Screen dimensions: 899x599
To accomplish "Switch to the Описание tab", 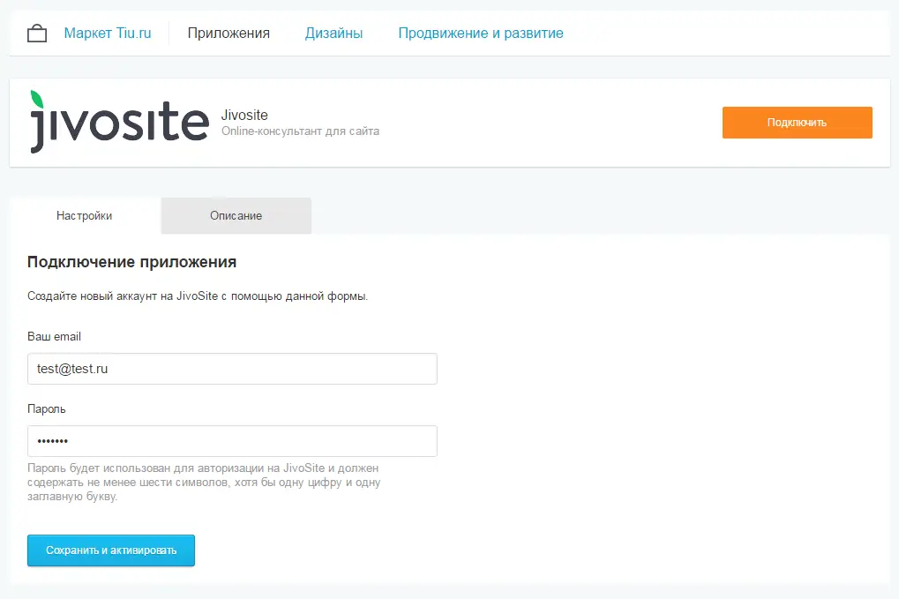I will click(x=236, y=215).
